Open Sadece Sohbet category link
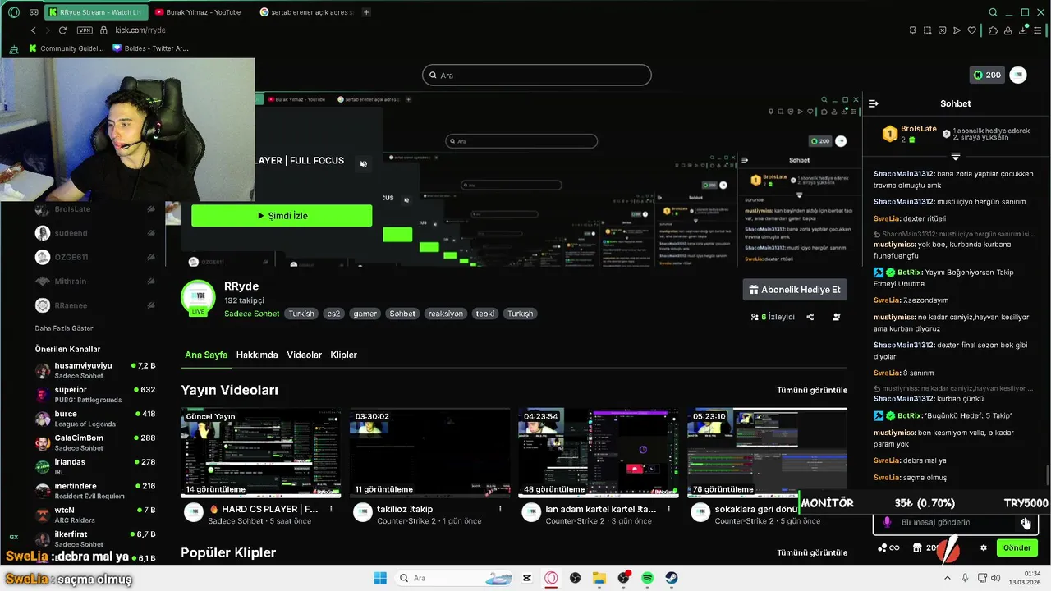This screenshot has width=1051, height=591. click(x=252, y=314)
